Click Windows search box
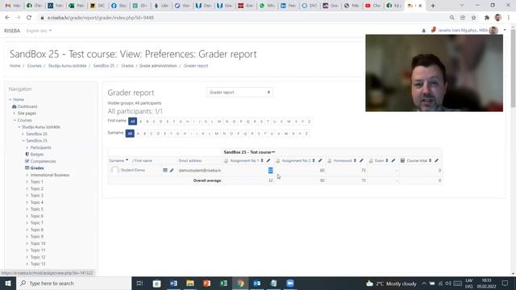The image size is (516, 290). 73,283
